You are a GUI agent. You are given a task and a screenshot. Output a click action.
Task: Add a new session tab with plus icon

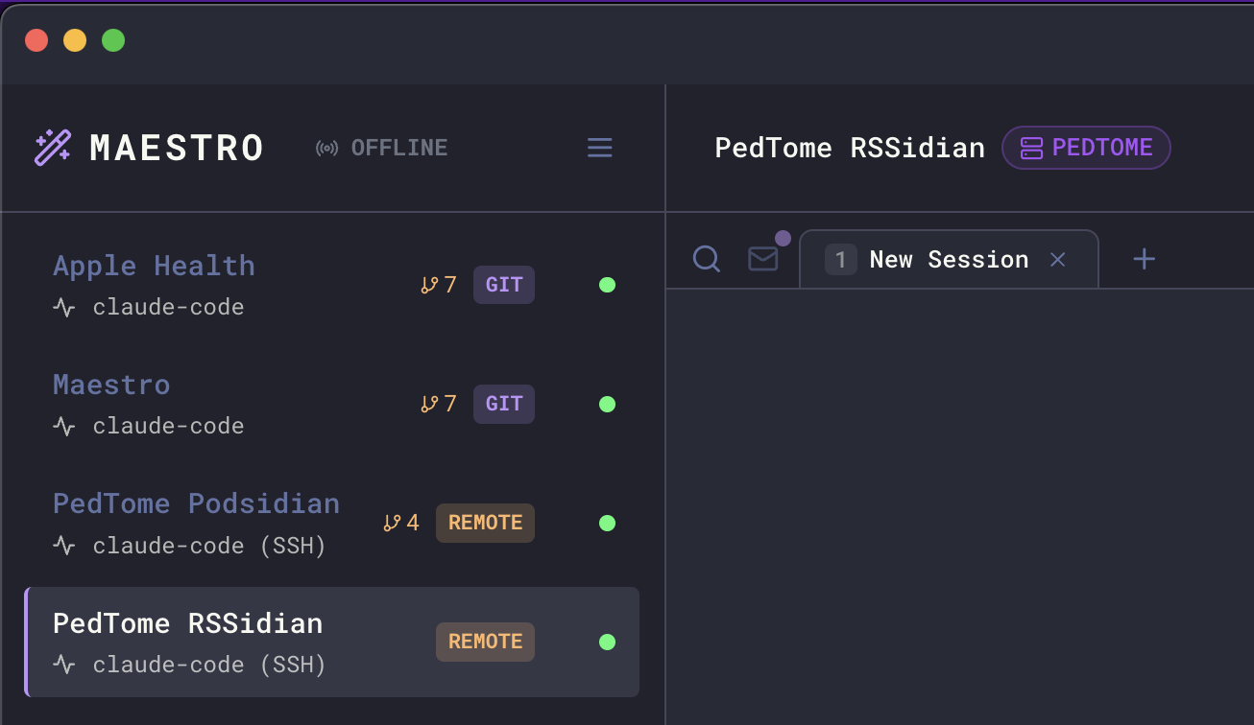click(1144, 259)
